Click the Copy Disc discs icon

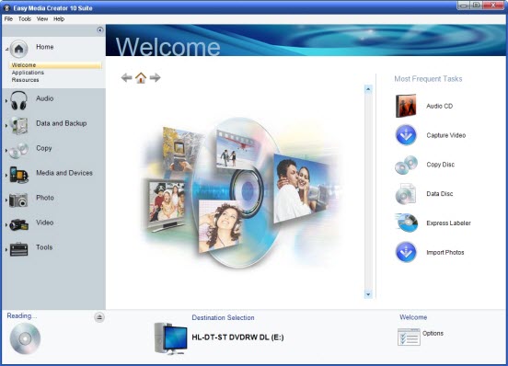pos(406,165)
